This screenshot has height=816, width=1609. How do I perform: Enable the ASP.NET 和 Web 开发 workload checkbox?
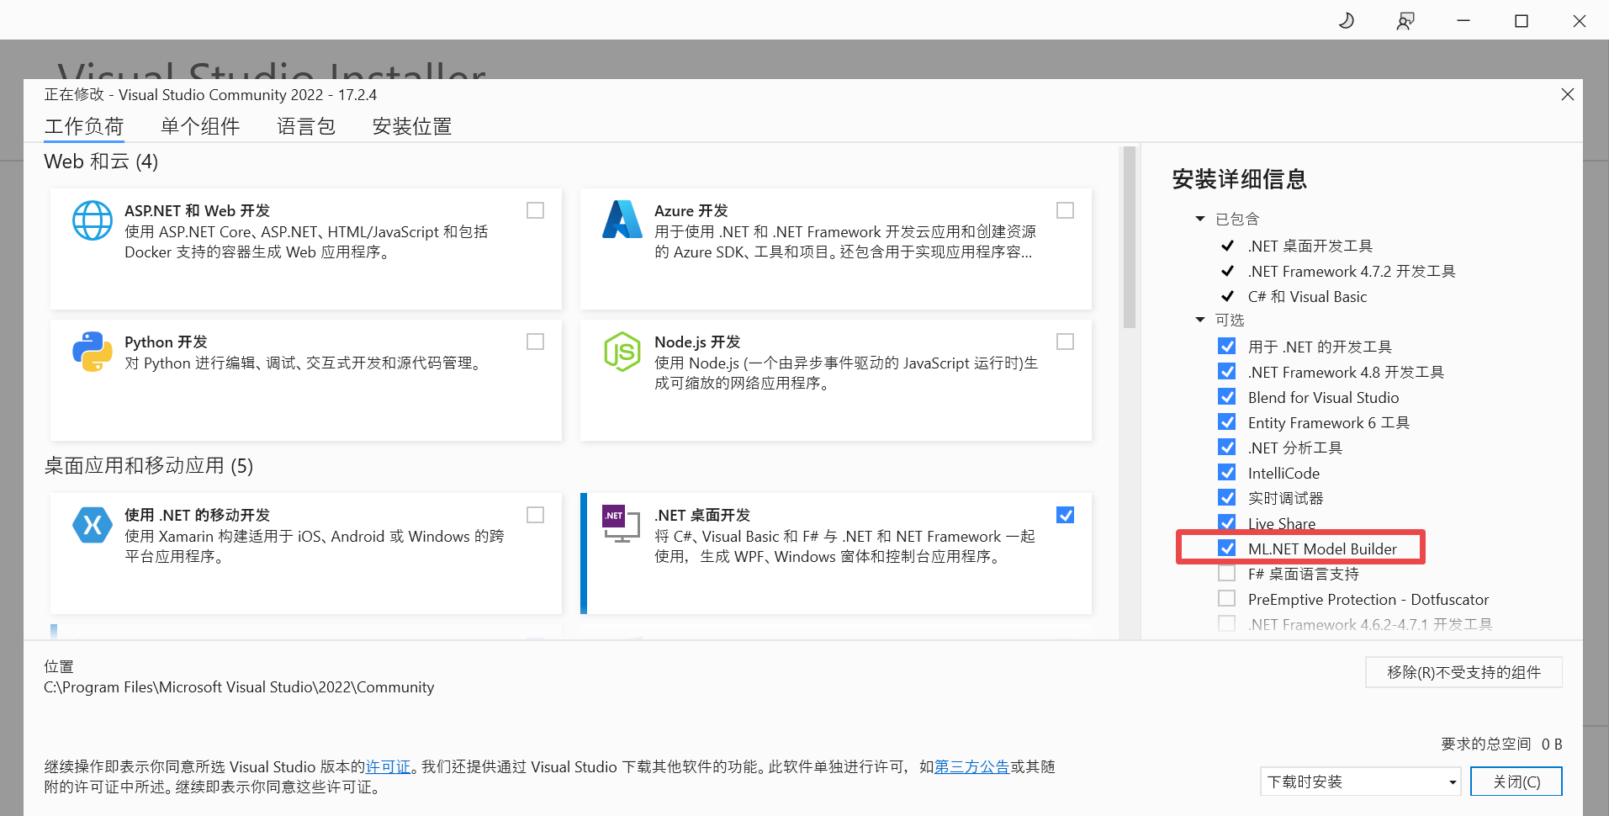click(x=535, y=210)
